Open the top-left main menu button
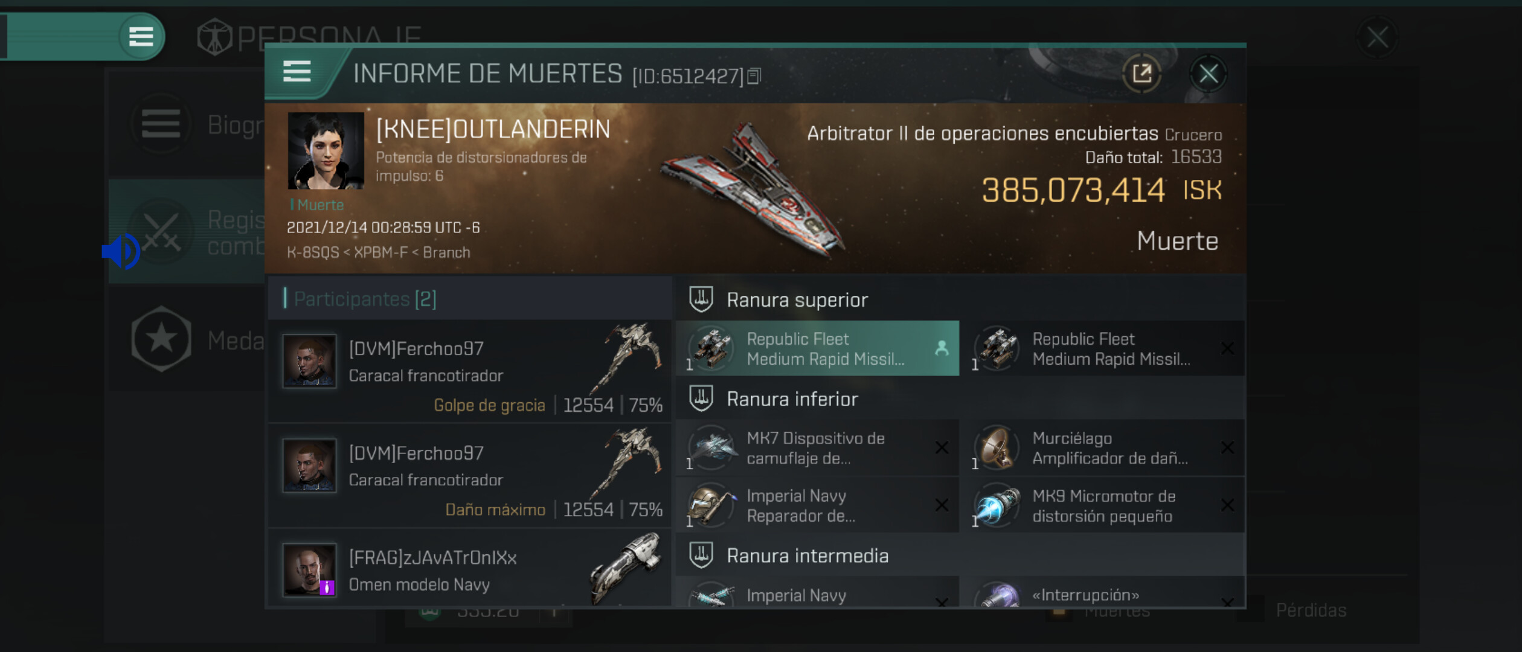 [x=141, y=37]
